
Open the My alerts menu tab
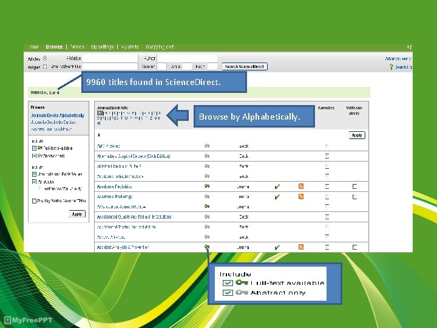click(130, 47)
